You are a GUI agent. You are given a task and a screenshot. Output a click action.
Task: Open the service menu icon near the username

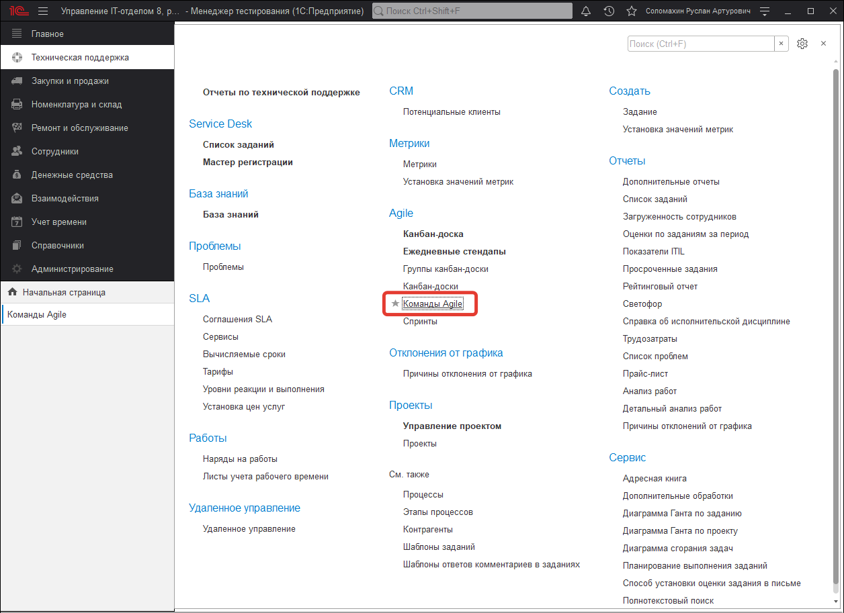(x=765, y=10)
